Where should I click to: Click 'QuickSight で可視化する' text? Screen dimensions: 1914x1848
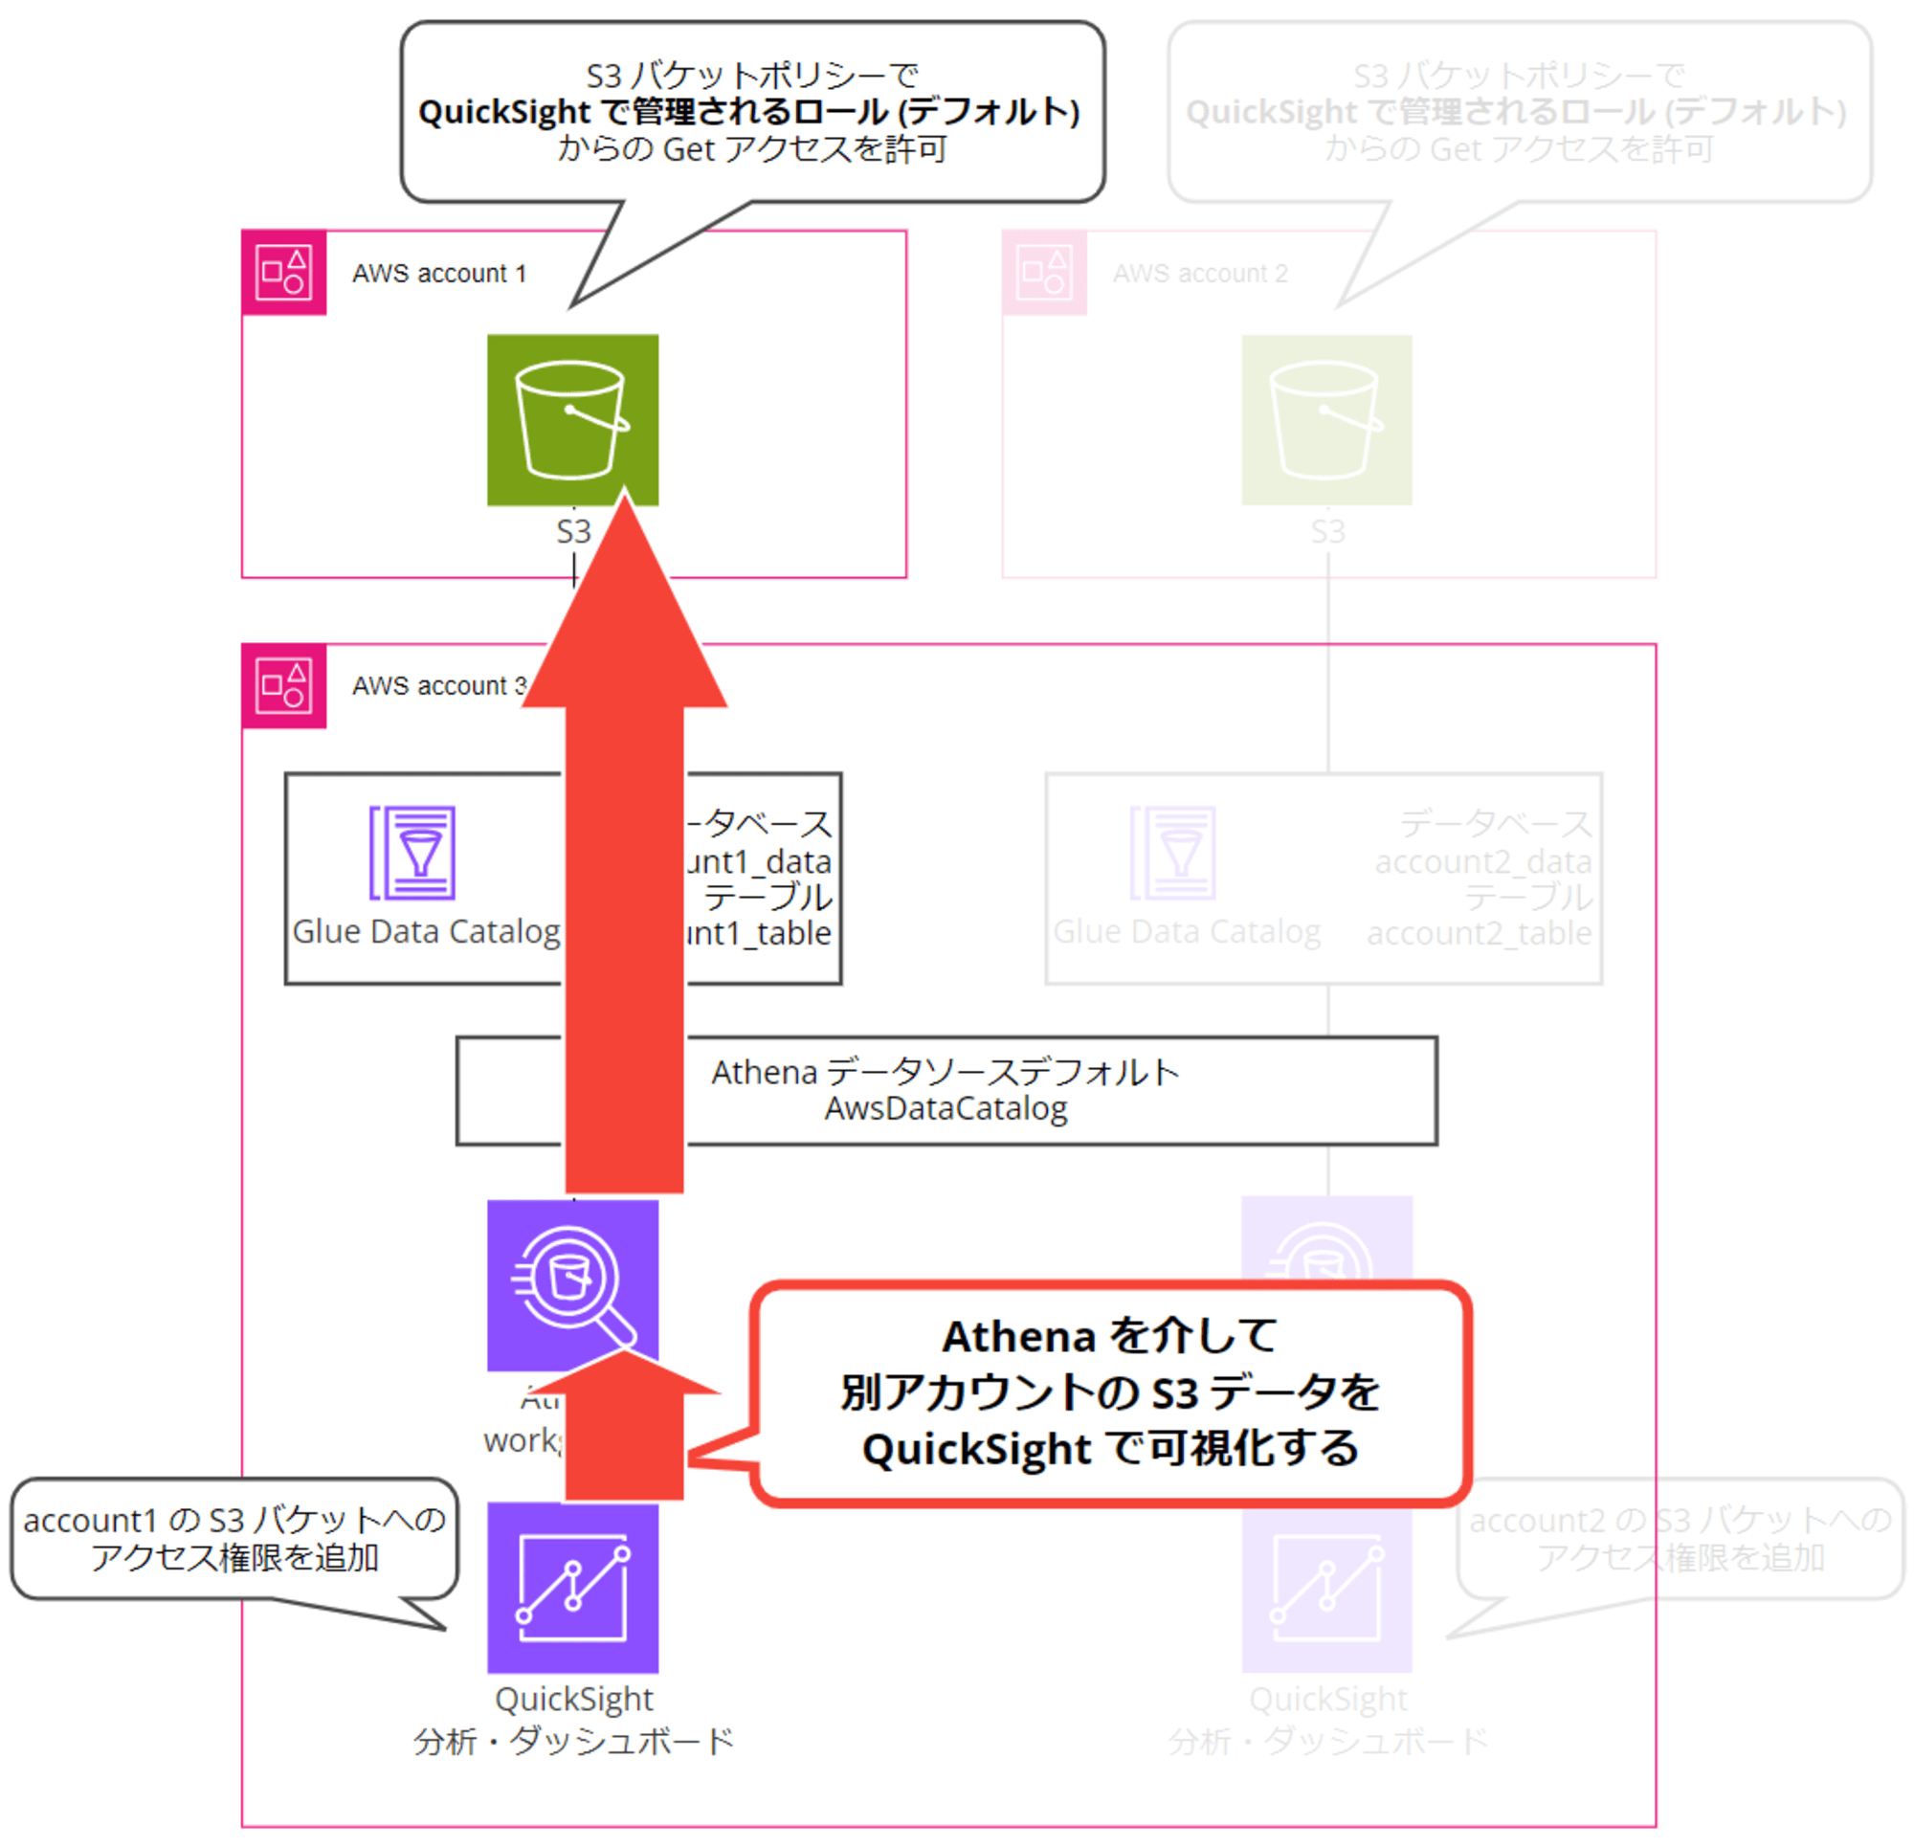tap(1109, 1450)
